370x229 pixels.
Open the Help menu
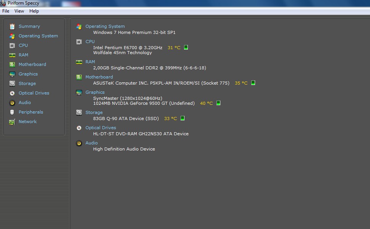click(34, 11)
